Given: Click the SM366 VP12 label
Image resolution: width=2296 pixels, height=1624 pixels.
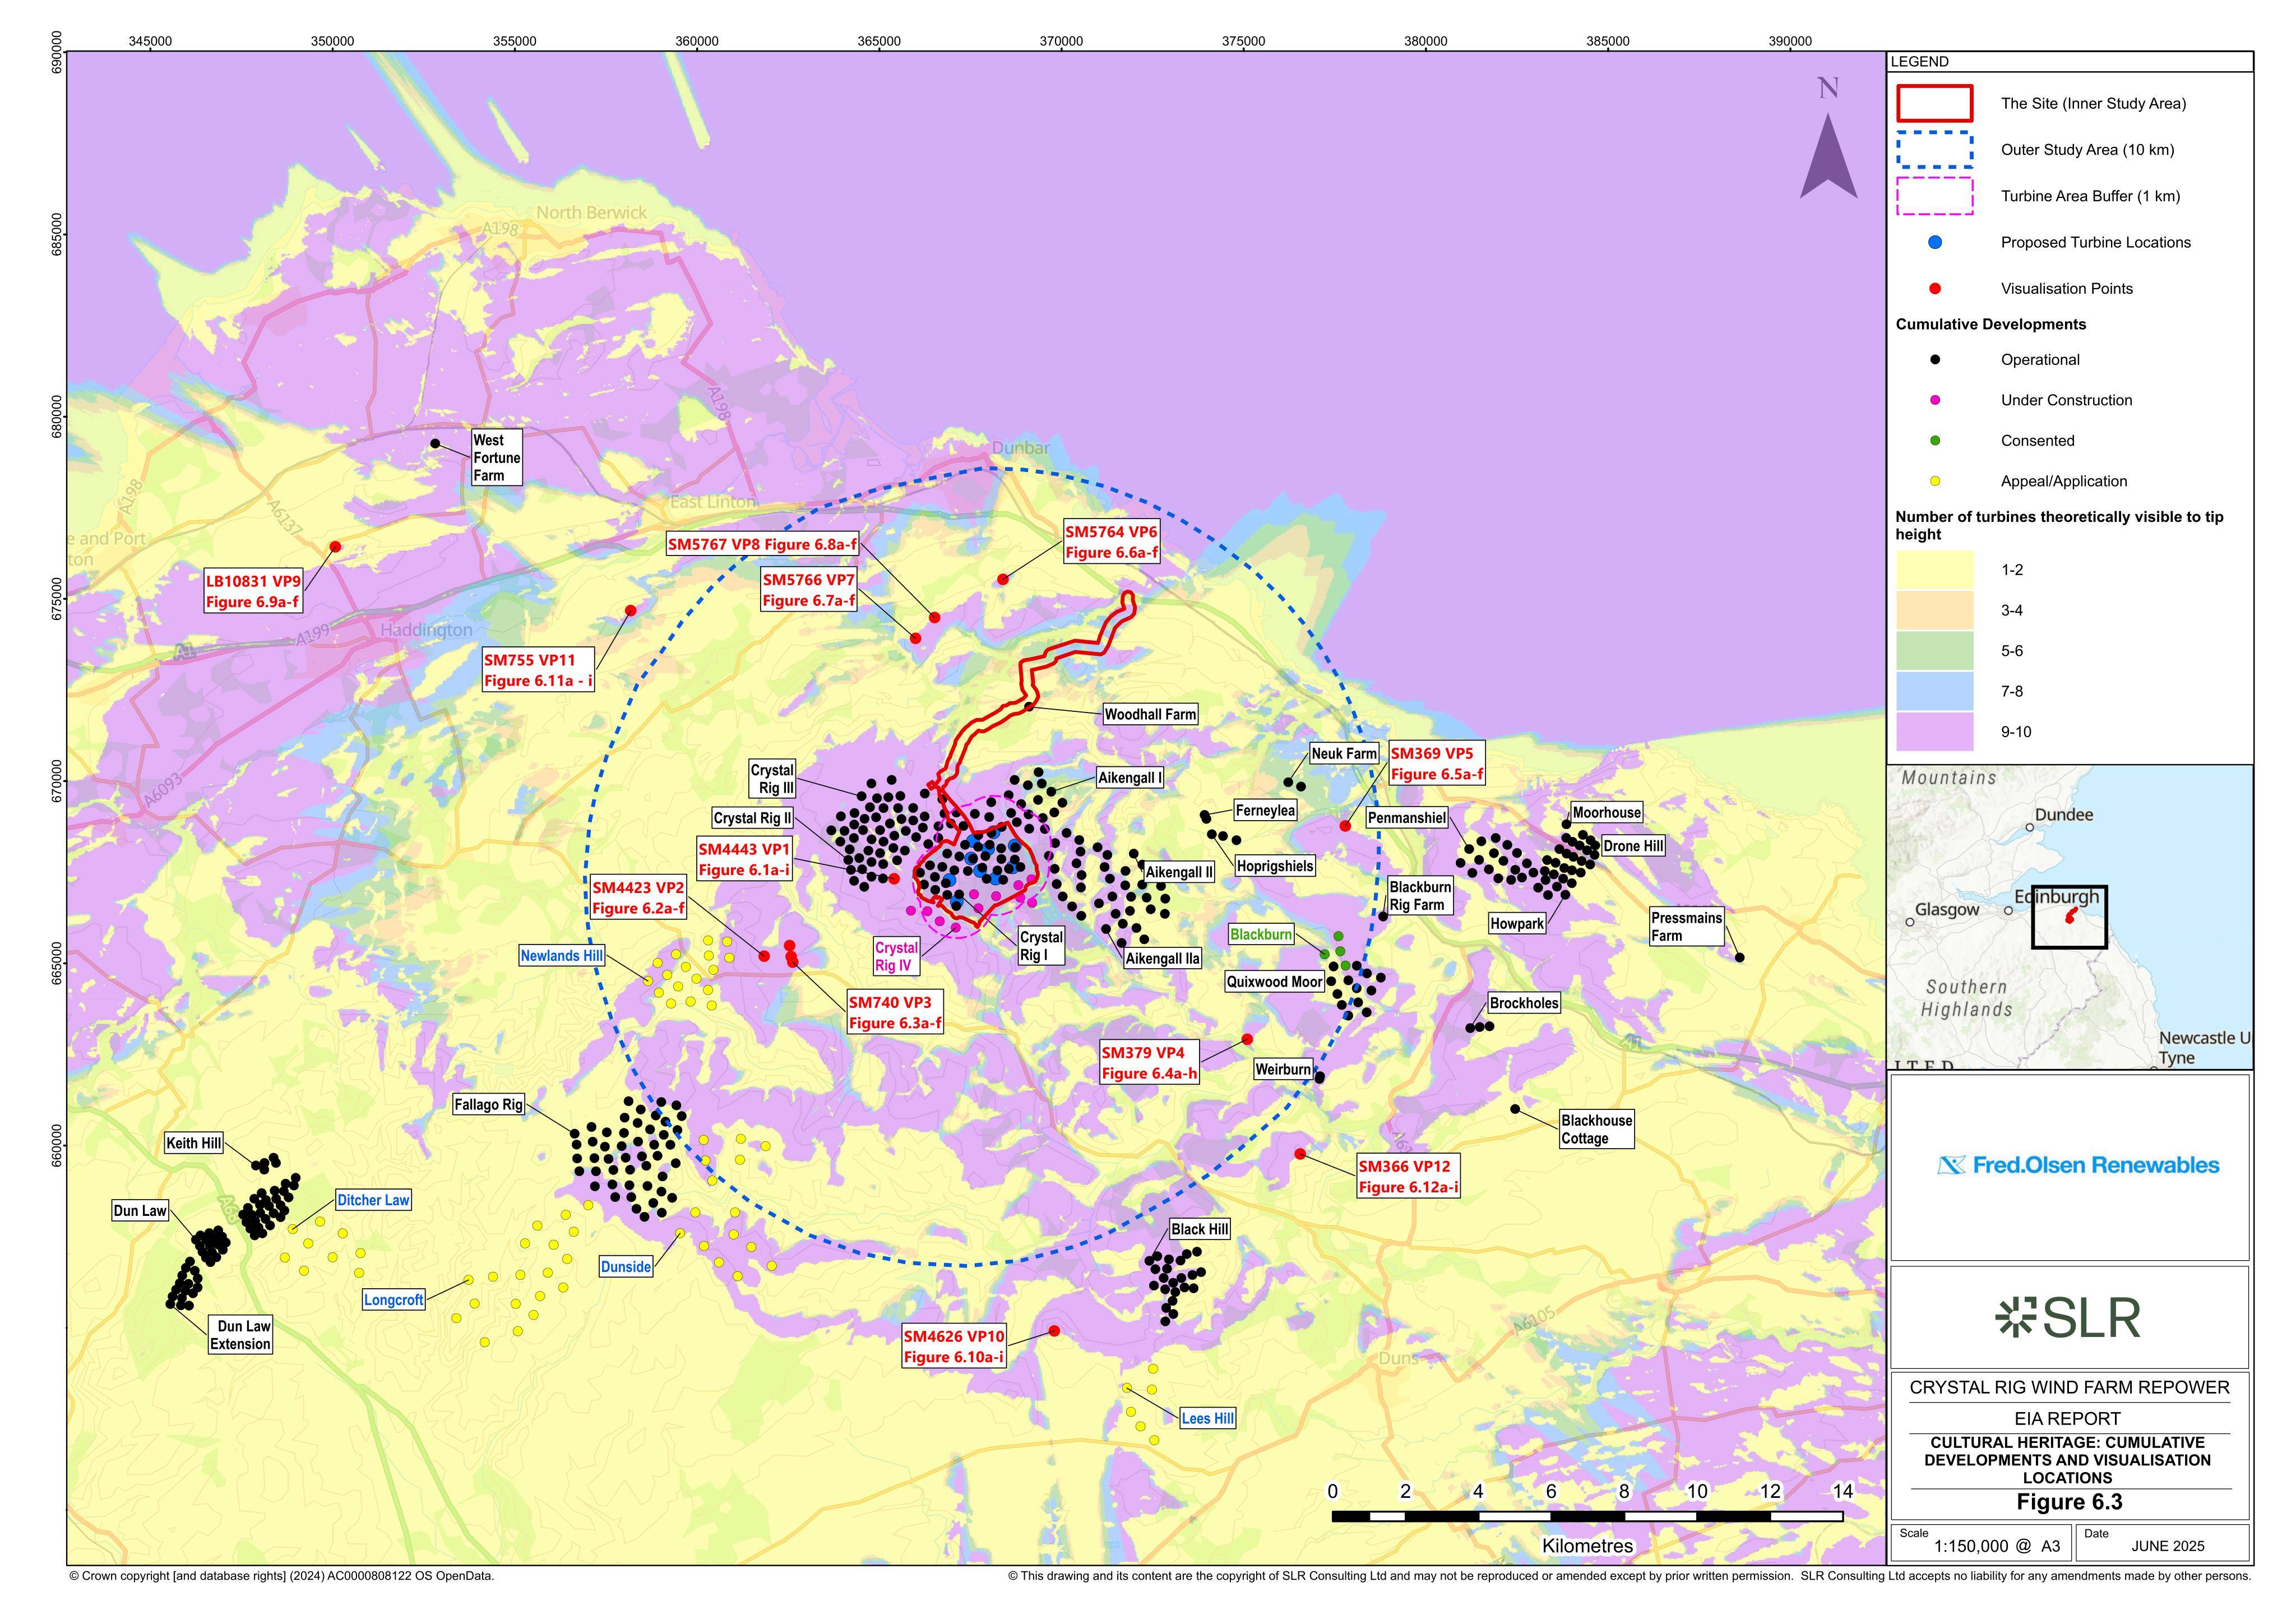Looking at the screenshot, I should tap(1408, 1177).
